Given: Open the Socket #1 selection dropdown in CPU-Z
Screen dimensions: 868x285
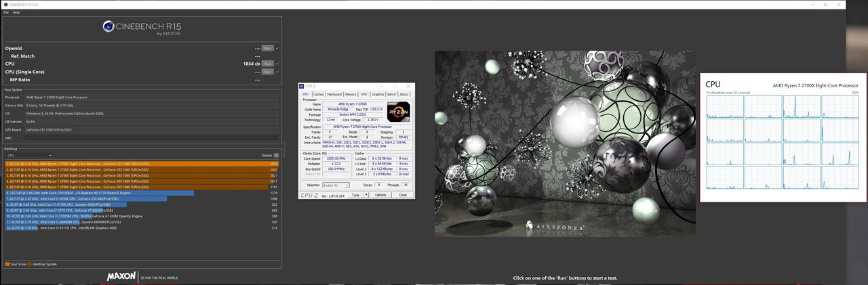Looking at the screenshot, I should pyautogui.click(x=336, y=185).
